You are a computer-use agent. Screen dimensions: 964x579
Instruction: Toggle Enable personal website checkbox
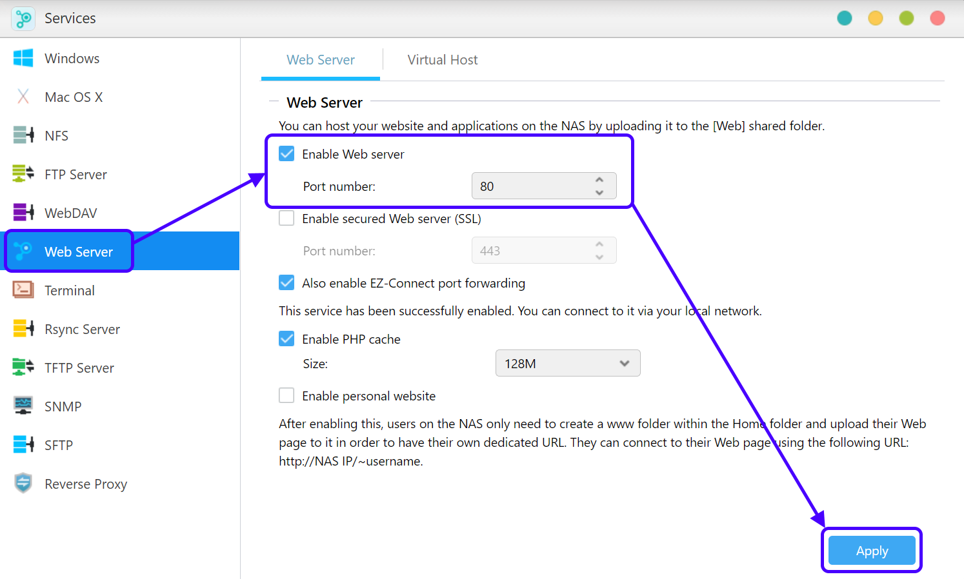click(286, 396)
